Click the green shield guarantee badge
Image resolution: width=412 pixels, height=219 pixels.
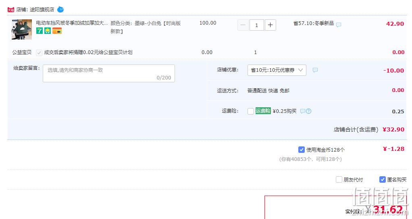48,31
